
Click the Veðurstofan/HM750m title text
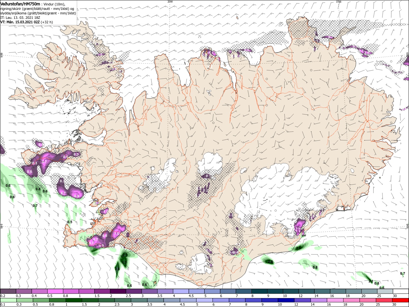coord(20,4)
